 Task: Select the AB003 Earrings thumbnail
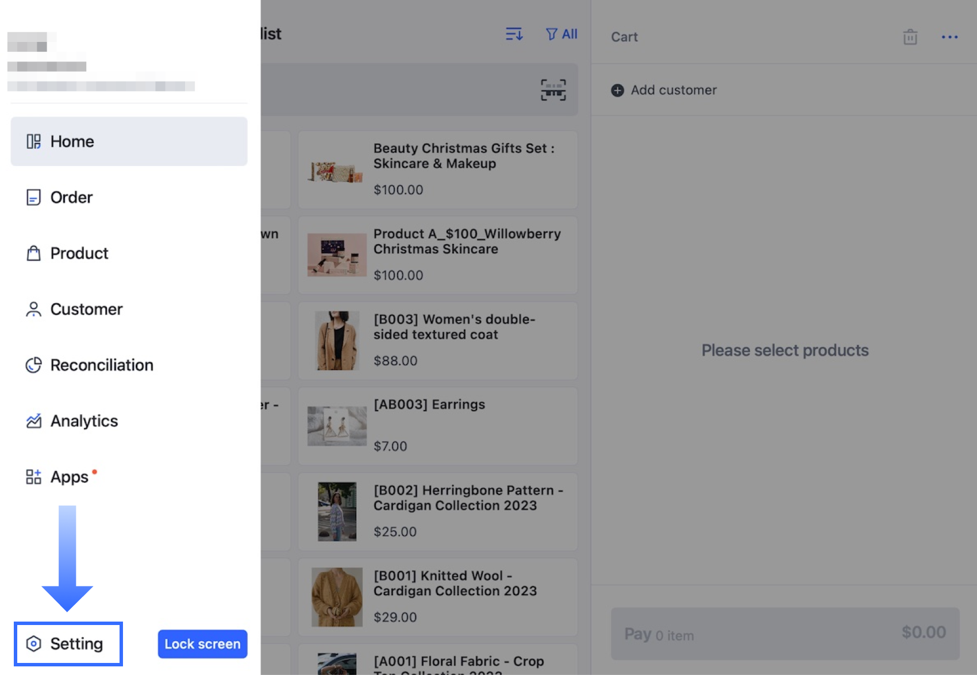pyautogui.click(x=337, y=426)
